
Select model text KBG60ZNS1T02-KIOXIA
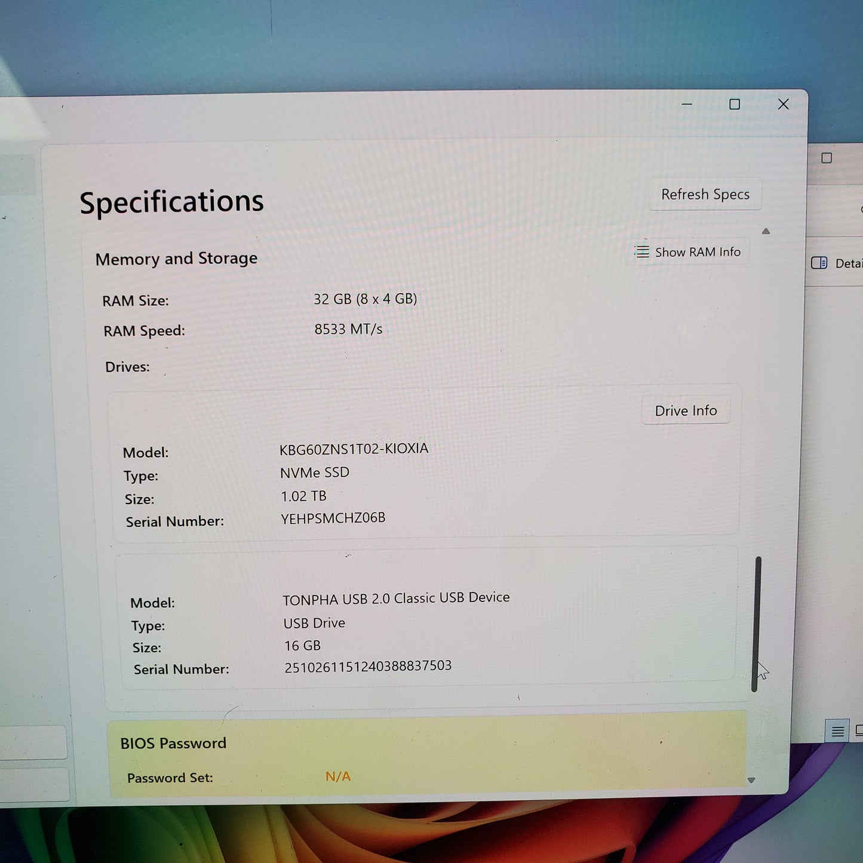point(354,449)
